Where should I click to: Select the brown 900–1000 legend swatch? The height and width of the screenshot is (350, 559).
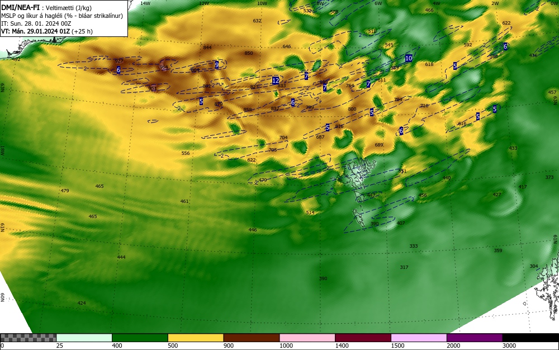coord(252,338)
